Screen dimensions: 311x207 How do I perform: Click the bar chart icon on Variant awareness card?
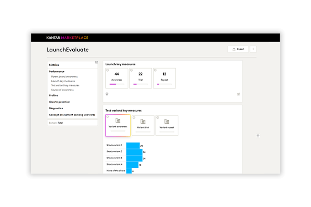tap(118, 121)
